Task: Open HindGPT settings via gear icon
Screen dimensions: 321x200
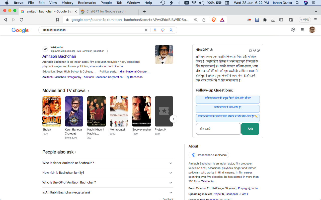Action: coord(211,50)
